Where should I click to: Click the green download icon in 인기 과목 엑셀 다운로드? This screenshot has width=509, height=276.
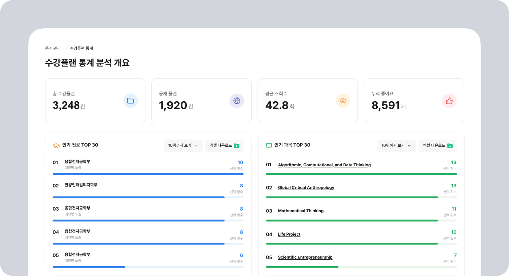coord(450,146)
